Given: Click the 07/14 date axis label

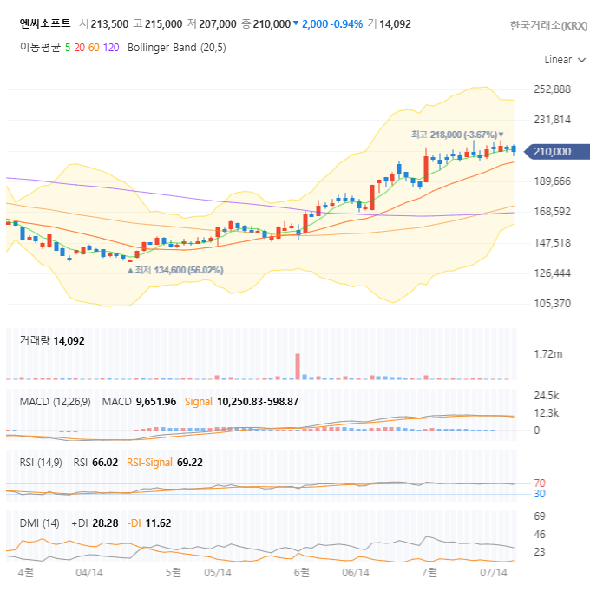Looking at the screenshot, I should 494,573.
